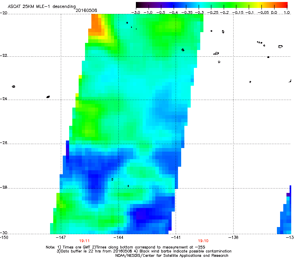The width and height of the screenshot is (294, 258).
Task: Click the red time stamp 19:10
Action: [203, 241]
